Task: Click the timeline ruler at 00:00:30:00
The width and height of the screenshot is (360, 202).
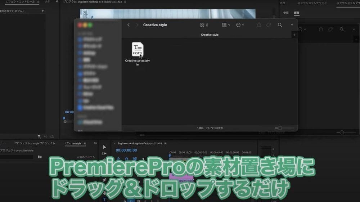Action: [x=201, y=152]
